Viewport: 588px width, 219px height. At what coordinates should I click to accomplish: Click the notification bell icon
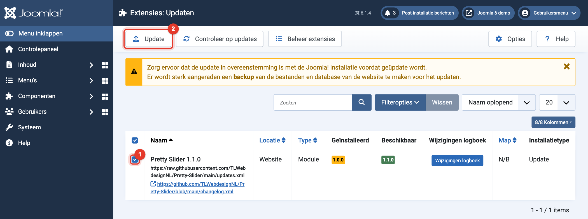click(388, 13)
